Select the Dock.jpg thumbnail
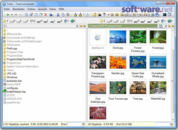The height and width of the screenshot is (130, 178). pos(118,37)
